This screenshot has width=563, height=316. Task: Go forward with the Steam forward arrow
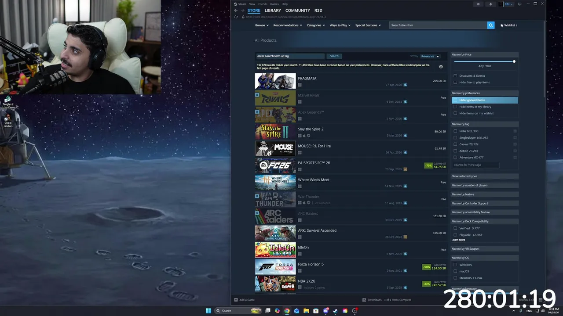(242, 11)
